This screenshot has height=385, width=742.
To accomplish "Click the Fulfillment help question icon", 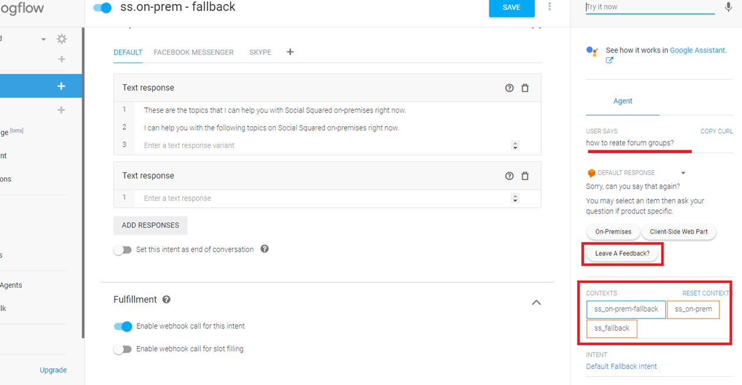I will (166, 300).
